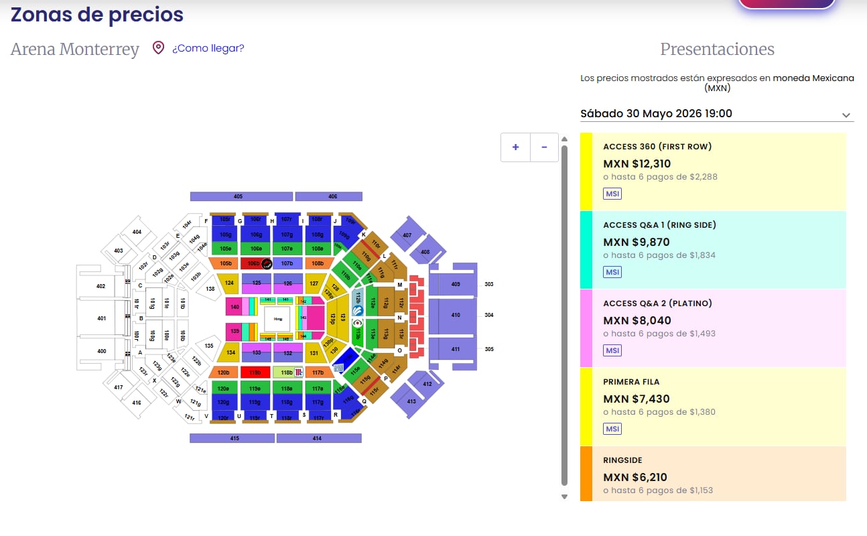Click the small blue logo near section 115e
The image size is (867, 536).
pyautogui.click(x=338, y=368)
